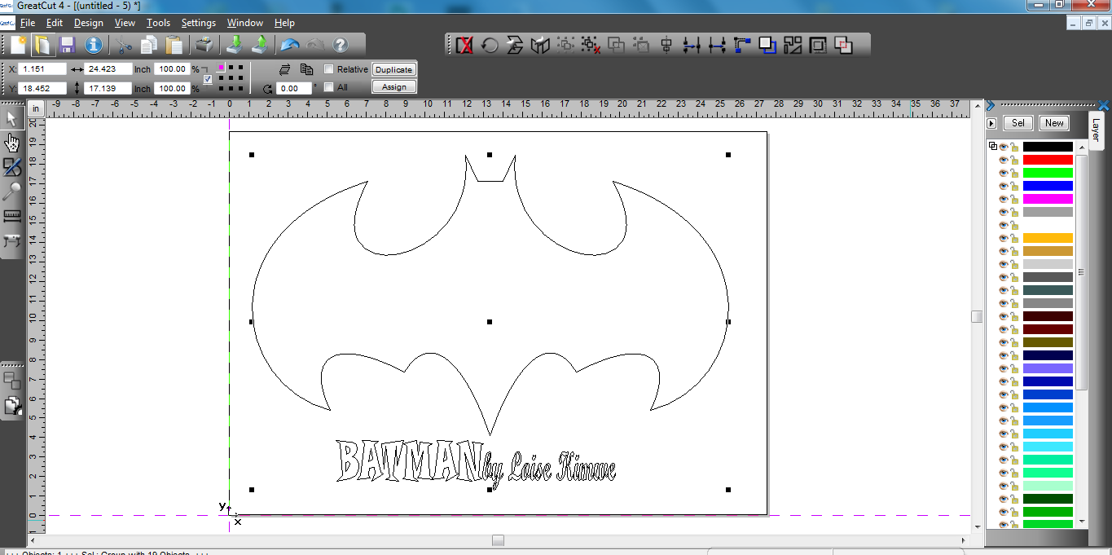
Task: Create a new document with the New icon
Action: click(18, 45)
